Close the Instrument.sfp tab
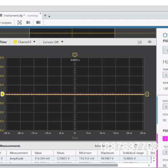Image resolution: width=168 pixels, height=168 pixels. coord(40,13)
